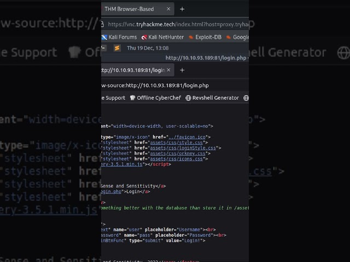Screen dimensions: 350x262
Task: Close the inner 10.10.93.189:81/login tab
Action: (168, 70)
